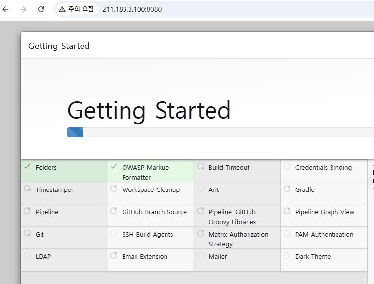Select the Timestamper label
The image size is (374, 284).
[54, 190]
